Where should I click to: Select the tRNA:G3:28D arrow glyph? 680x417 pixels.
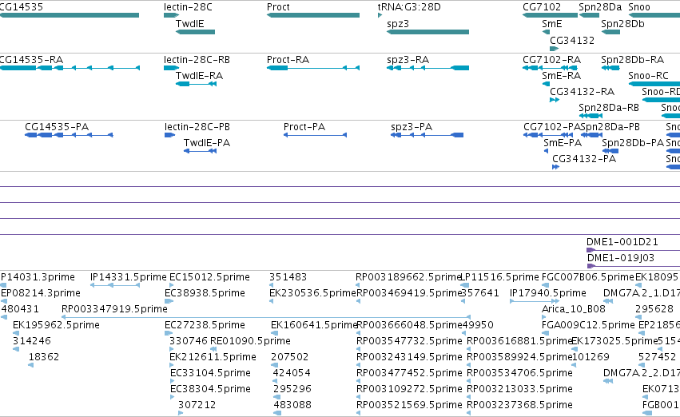pyautogui.click(x=380, y=15)
